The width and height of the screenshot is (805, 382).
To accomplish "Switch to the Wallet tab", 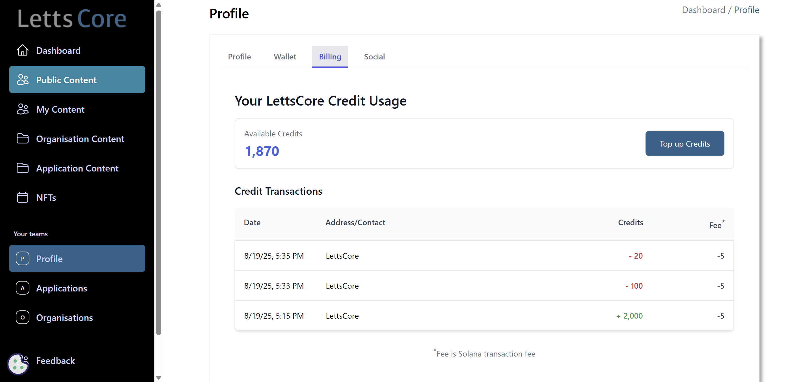I will coord(285,57).
